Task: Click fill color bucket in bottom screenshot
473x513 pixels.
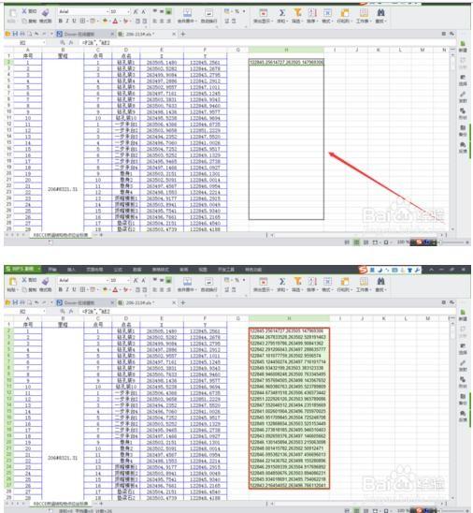Action: coord(105,290)
